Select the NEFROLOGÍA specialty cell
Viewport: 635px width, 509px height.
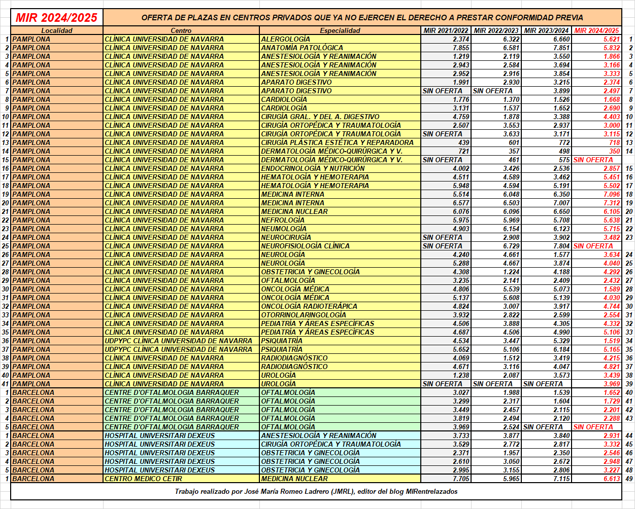click(340, 220)
